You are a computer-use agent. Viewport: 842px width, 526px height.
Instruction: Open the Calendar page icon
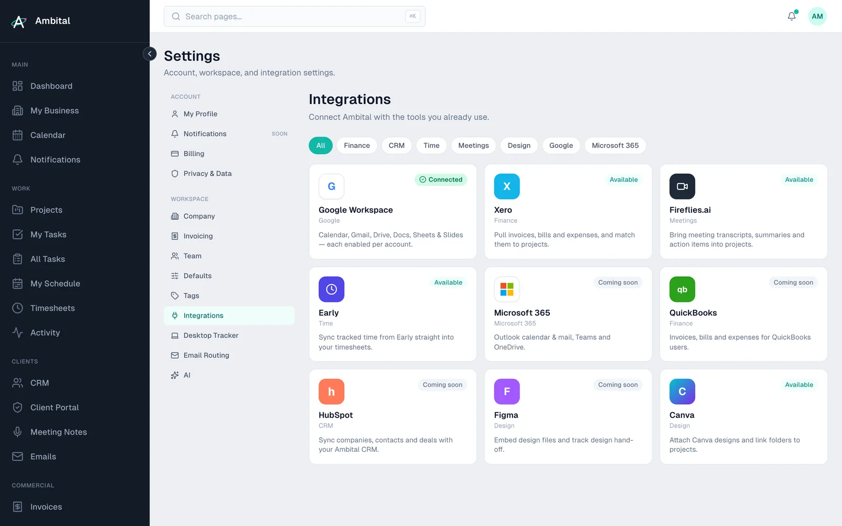pyautogui.click(x=17, y=135)
